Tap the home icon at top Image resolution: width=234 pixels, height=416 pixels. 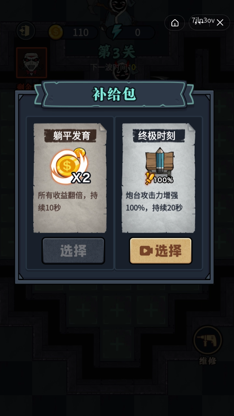point(175,23)
